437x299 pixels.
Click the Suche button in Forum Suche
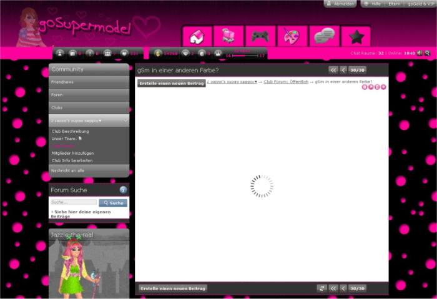click(113, 203)
